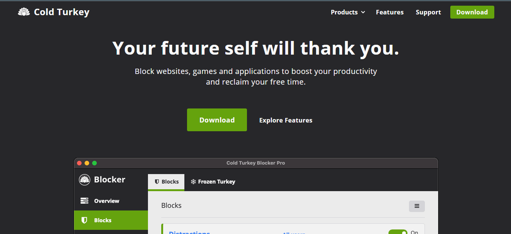Click the green window zoom dot
Viewport: 511px width, 234px height.
94,163
